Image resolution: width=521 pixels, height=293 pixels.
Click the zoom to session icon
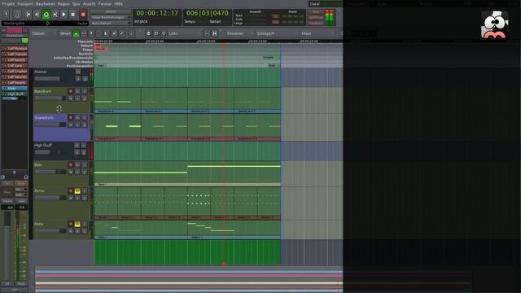pyautogui.click(x=164, y=33)
